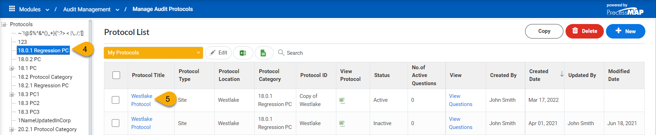Open View Questions for Inactive row
The height and width of the screenshot is (135, 656).
461,123
